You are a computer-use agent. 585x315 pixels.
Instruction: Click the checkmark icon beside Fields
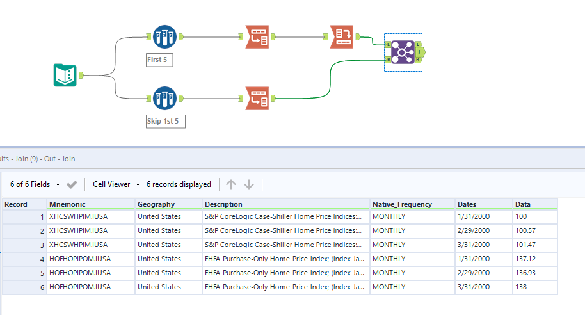coord(72,184)
